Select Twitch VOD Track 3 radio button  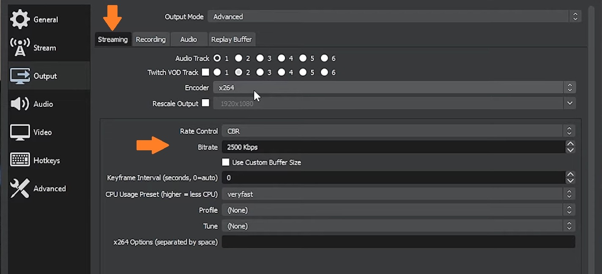(x=260, y=72)
